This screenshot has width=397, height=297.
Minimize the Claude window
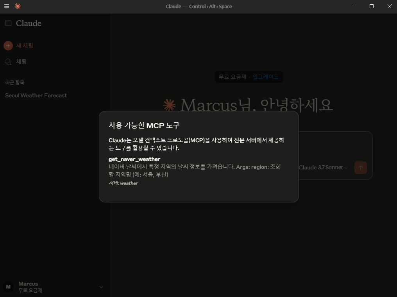(354, 6)
